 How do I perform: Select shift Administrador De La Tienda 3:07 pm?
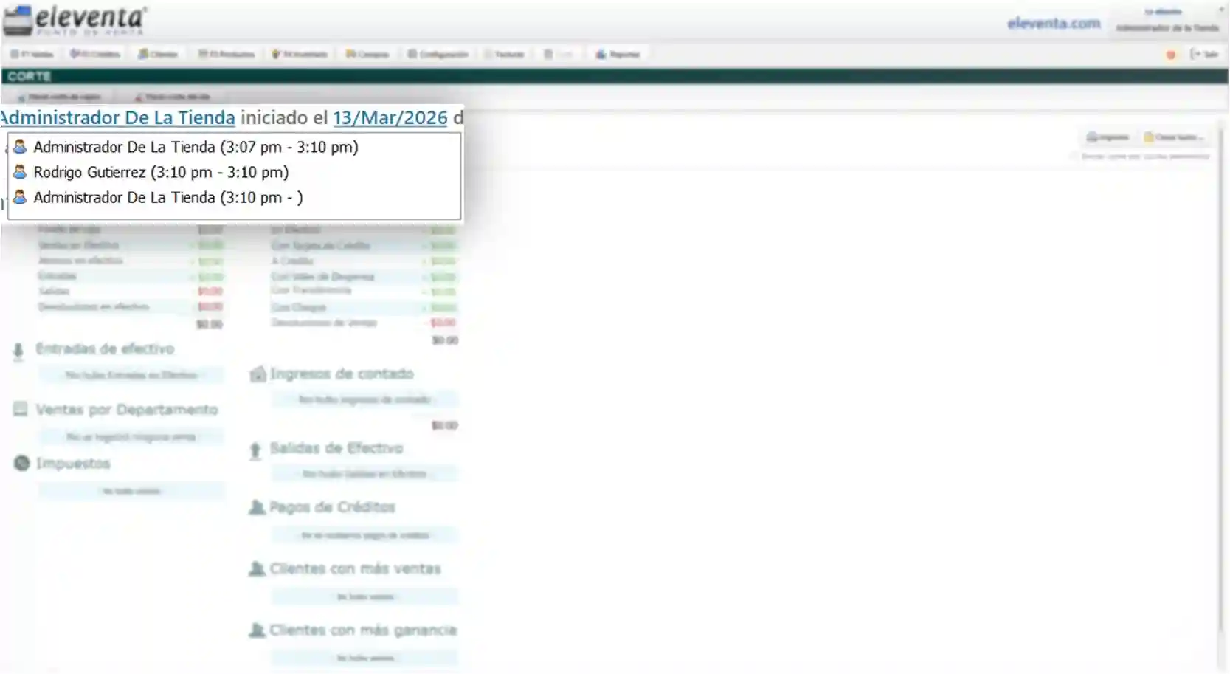[235, 147]
